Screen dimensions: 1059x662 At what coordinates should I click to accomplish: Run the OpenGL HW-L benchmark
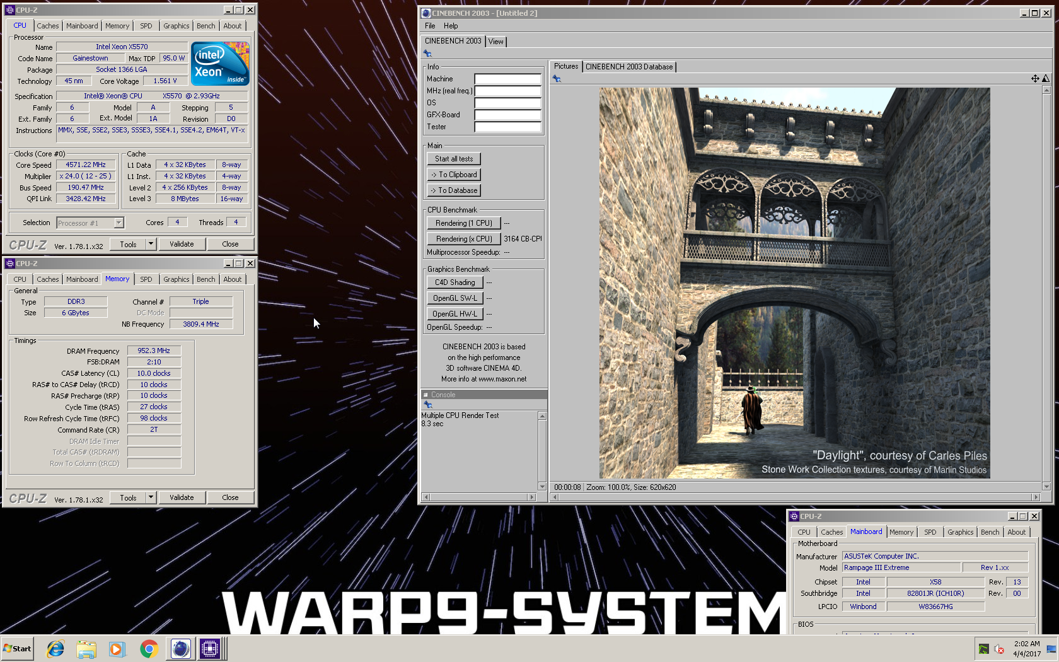[x=454, y=314]
